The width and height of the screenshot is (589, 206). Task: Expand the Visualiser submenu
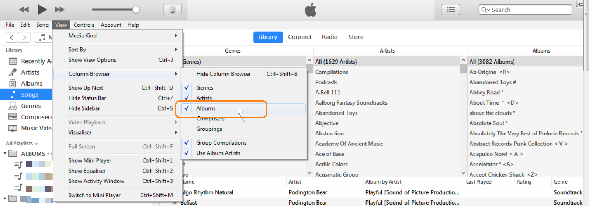coord(118,133)
